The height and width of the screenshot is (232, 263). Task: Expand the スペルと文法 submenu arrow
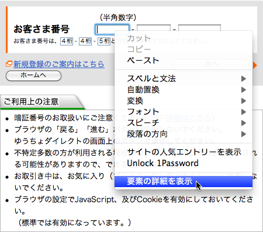click(x=244, y=79)
